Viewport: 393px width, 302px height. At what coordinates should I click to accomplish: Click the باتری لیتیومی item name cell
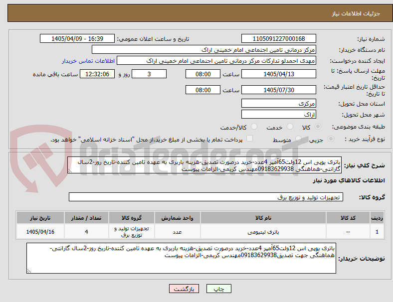coord(263,232)
